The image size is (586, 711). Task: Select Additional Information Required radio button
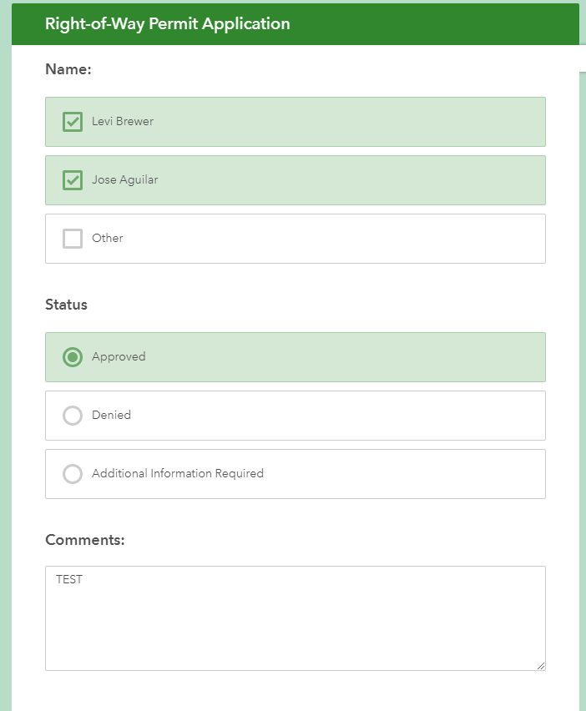[x=73, y=474]
